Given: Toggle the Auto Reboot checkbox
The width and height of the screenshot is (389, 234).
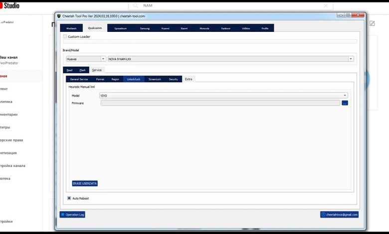Looking at the screenshot, I should 69,198.
